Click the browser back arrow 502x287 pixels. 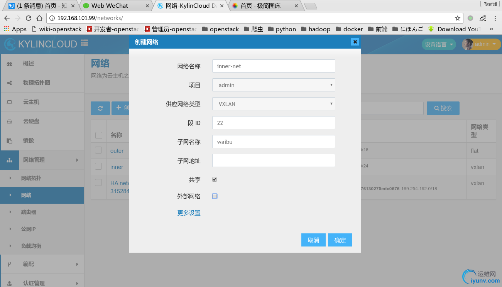point(7,18)
